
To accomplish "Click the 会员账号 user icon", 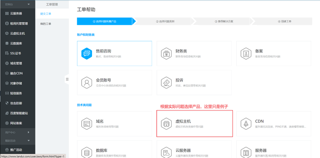I will coord(87,82).
